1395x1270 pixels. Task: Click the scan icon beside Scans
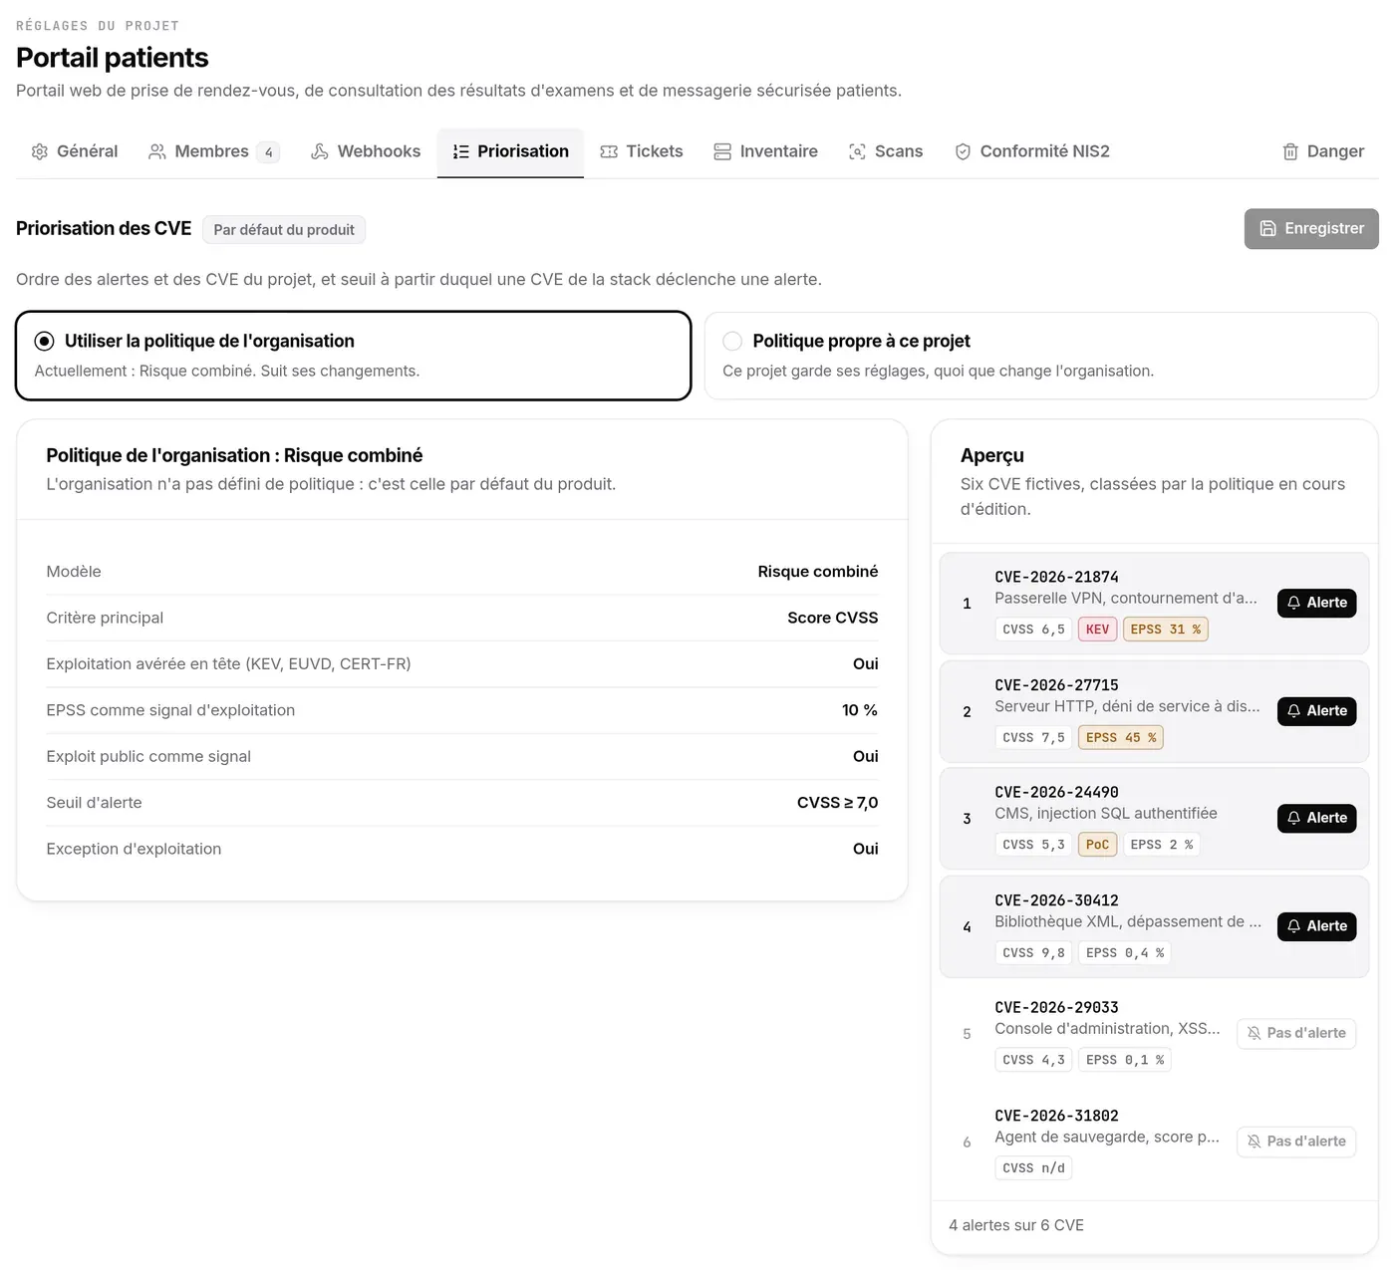[x=857, y=151]
